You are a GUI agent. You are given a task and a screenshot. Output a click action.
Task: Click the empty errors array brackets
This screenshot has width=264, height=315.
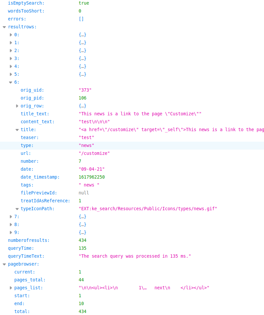tap(81, 19)
